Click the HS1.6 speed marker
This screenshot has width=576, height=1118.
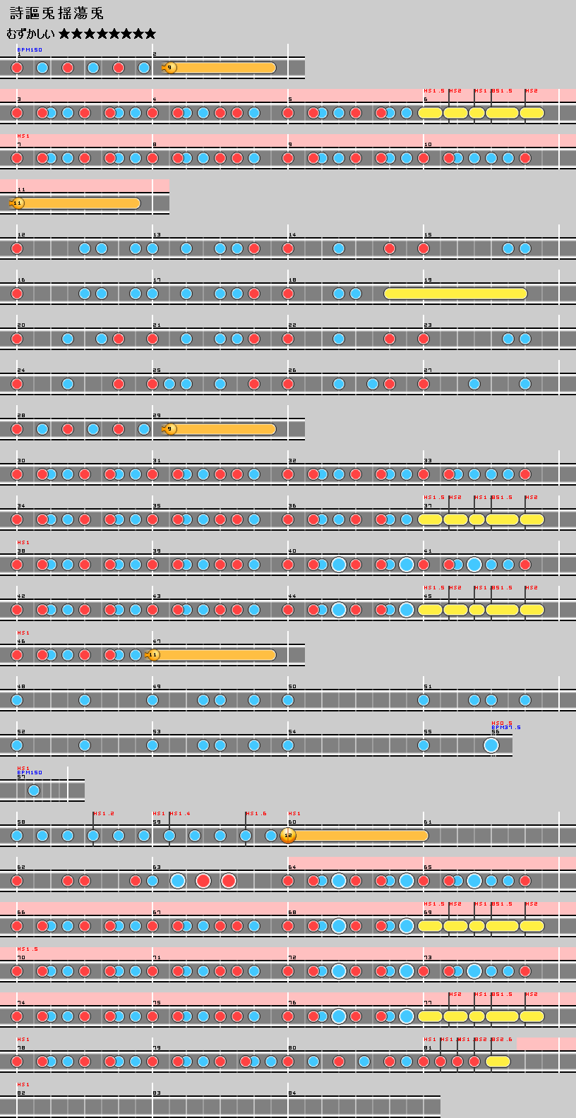click(256, 814)
